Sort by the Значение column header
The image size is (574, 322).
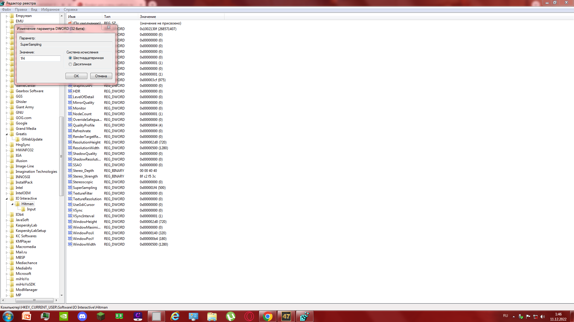tap(181, 17)
